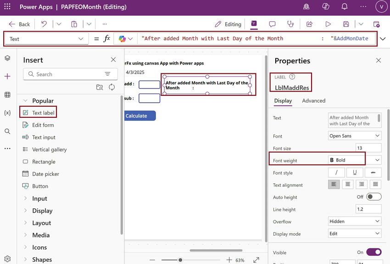Click the filter icon in Search box

pos(107,74)
